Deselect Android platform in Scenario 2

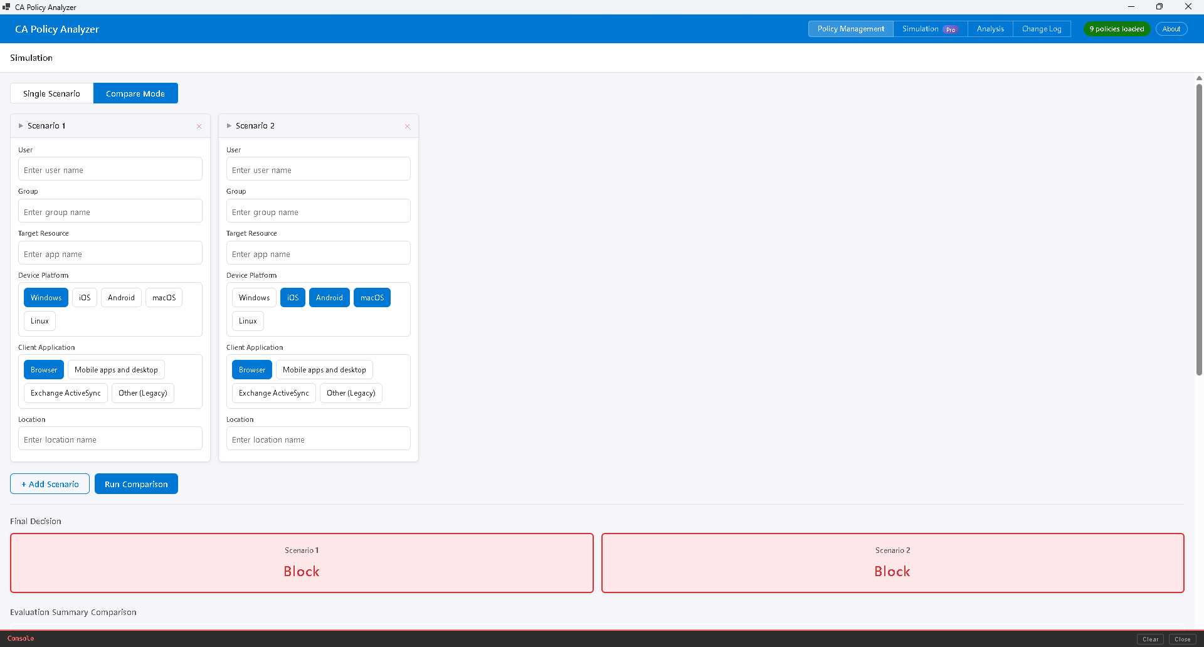click(329, 298)
